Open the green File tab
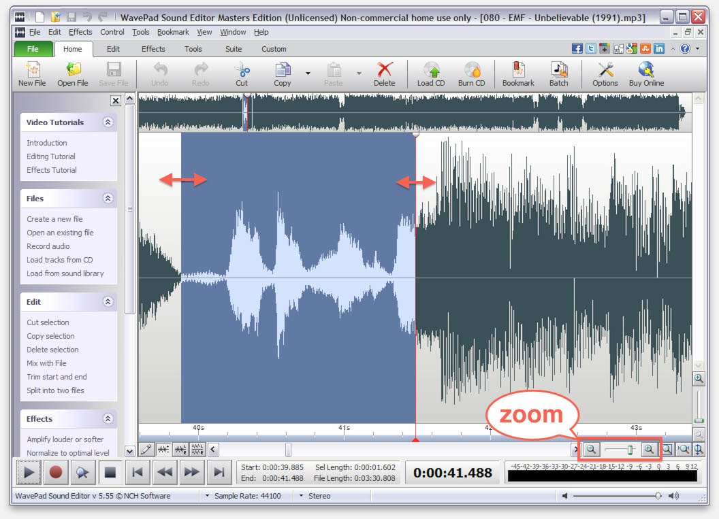 click(x=33, y=49)
